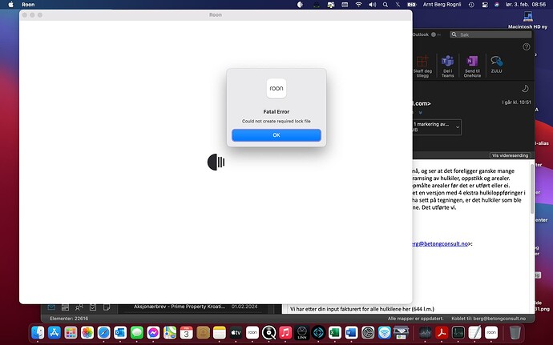
Task: Open the Roon menu in the menu bar
Action: pyautogui.click(x=28, y=5)
